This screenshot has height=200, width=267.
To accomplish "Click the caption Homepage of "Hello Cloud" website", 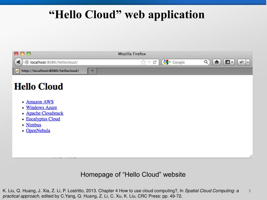I will [x=133, y=174].
